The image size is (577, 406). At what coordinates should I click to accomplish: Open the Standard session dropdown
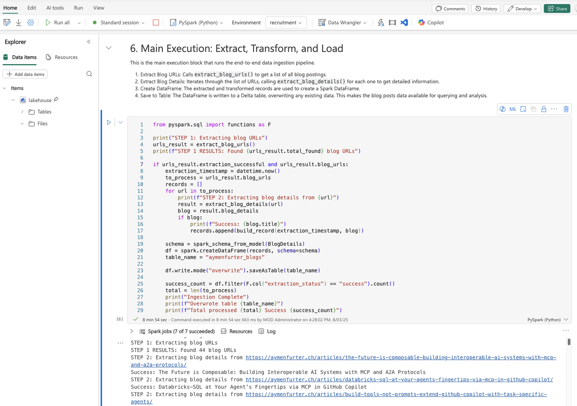click(x=118, y=22)
